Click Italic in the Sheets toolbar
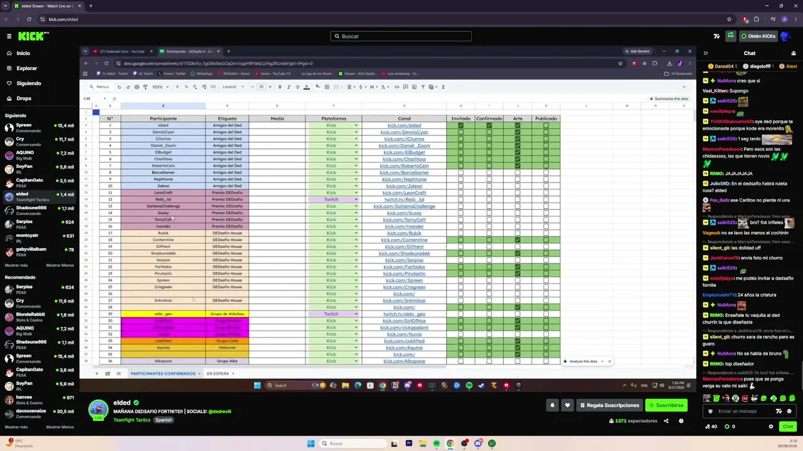803x451 pixels. coord(288,87)
